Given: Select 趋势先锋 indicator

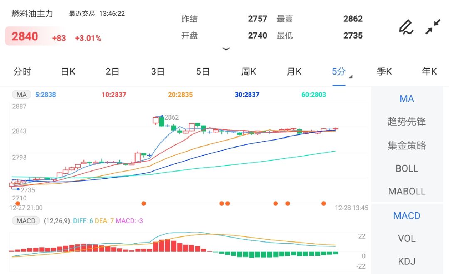Looking at the screenshot, I should click(407, 121).
